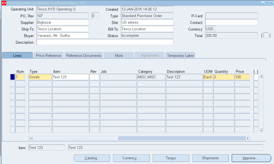This screenshot has height=164, width=274.
Task: Switch to the Price Reference tab
Action: (x=49, y=55)
